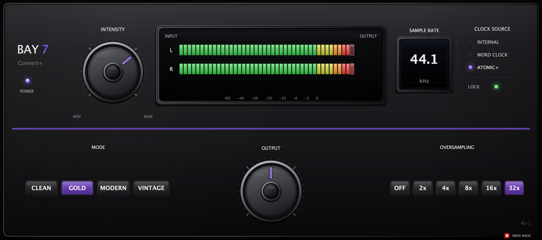Click the -60 meter scale mark
Screen dimensions: 542x240
coord(227,98)
